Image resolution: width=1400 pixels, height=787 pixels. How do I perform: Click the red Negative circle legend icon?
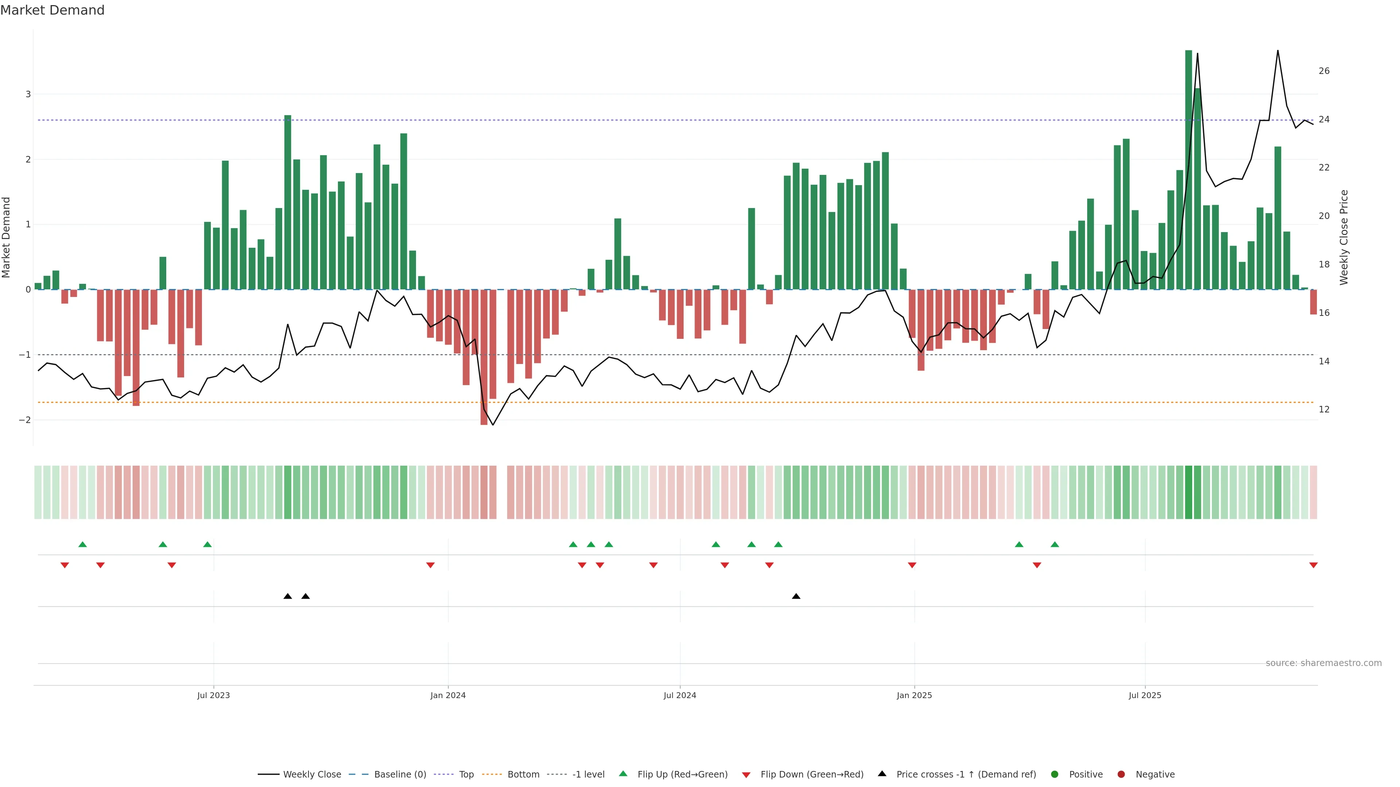tap(1121, 774)
